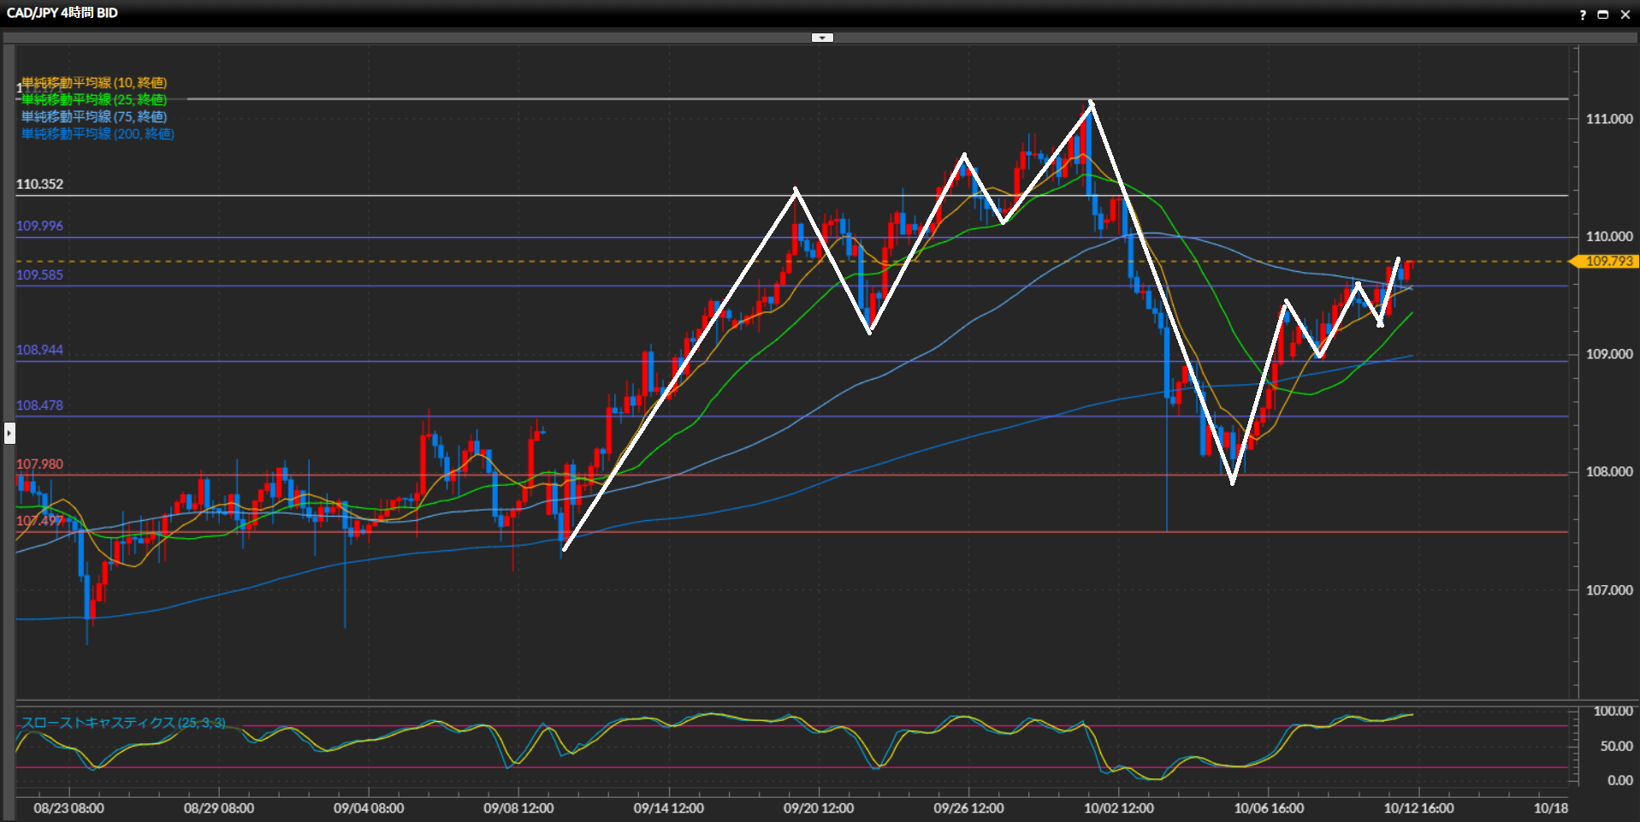This screenshot has width=1640, height=822.
Task: Click the 単純移動平均線 (75, 終値) legend entry
Action: point(94,116)
